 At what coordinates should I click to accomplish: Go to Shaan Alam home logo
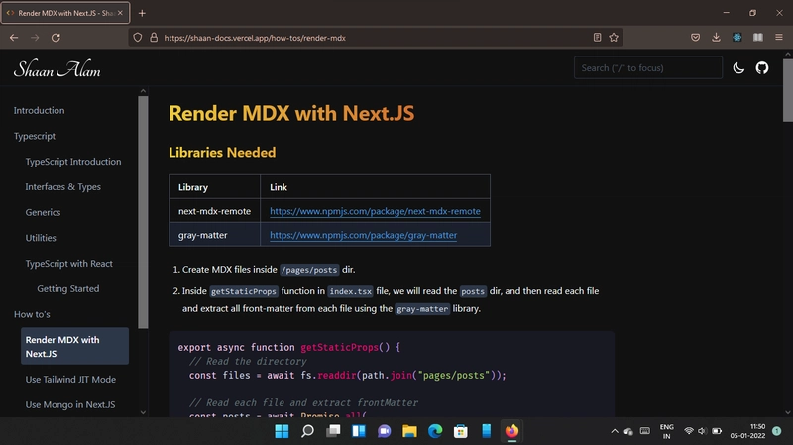[57, 69]
